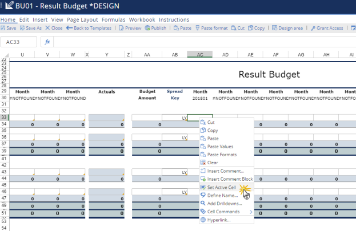
Task: Open the Home menu
Action: 8,20
